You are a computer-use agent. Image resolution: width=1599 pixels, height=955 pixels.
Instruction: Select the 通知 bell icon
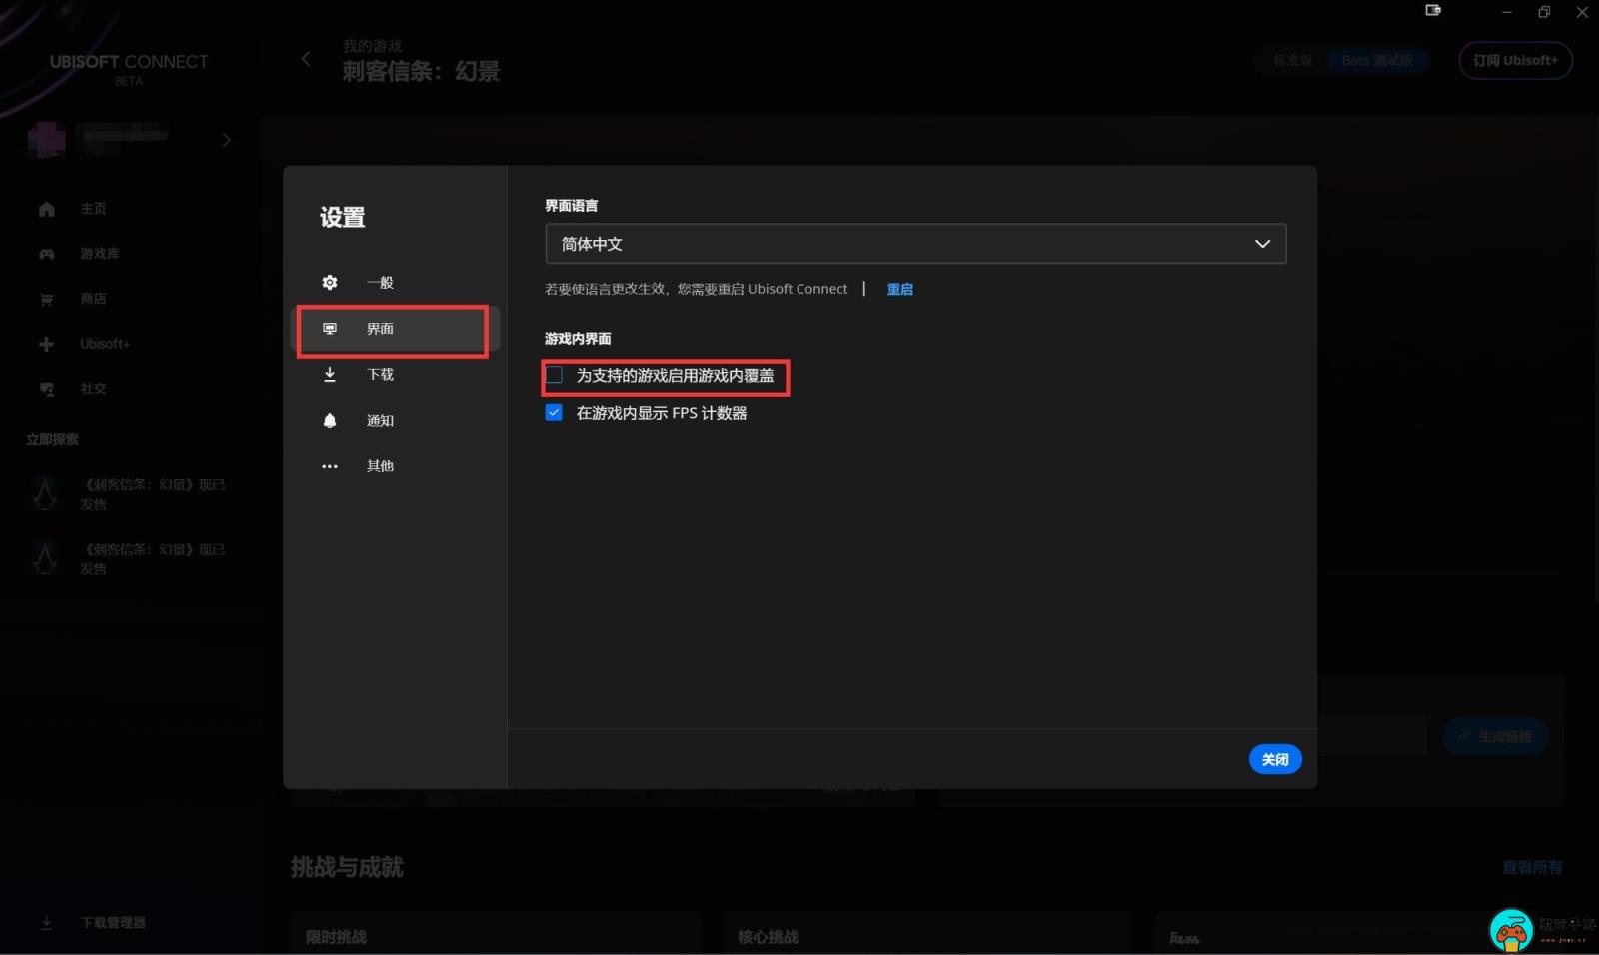(330, 421)
